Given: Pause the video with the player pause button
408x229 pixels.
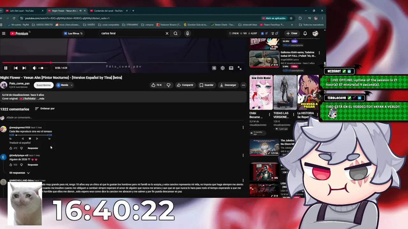Looking at the screenshot, I should pyautogui.click(x=6, y=68).
